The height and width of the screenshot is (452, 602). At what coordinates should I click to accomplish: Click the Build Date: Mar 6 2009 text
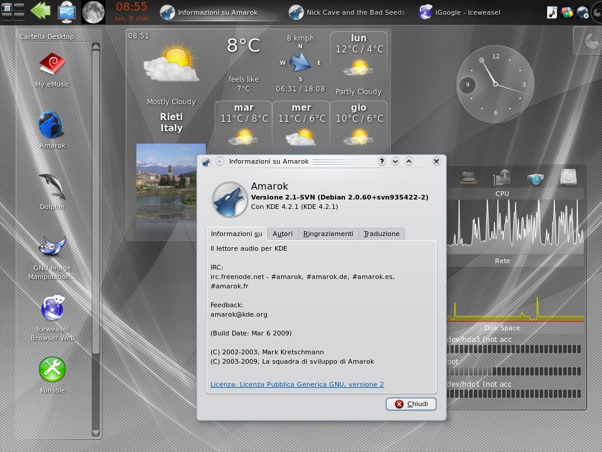tap(251, 333)
